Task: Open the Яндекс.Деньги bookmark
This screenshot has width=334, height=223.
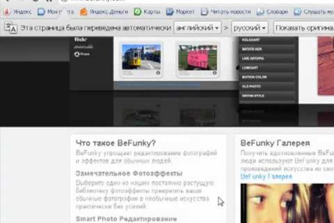Action: pyautogui.click(x=99, y=11)
